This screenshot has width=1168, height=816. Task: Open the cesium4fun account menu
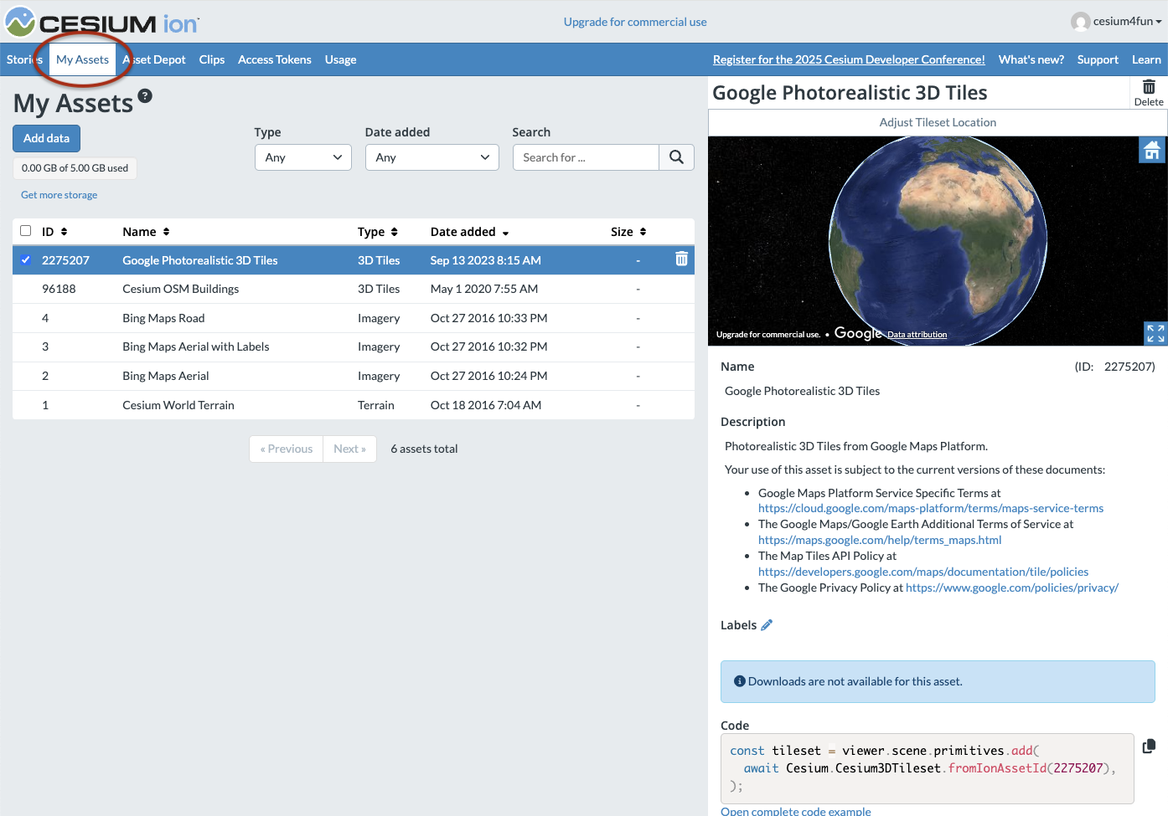(1117, 22)
